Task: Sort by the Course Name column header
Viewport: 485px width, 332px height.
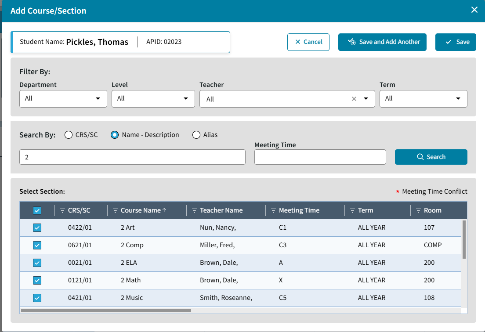Action: (141, 210)
